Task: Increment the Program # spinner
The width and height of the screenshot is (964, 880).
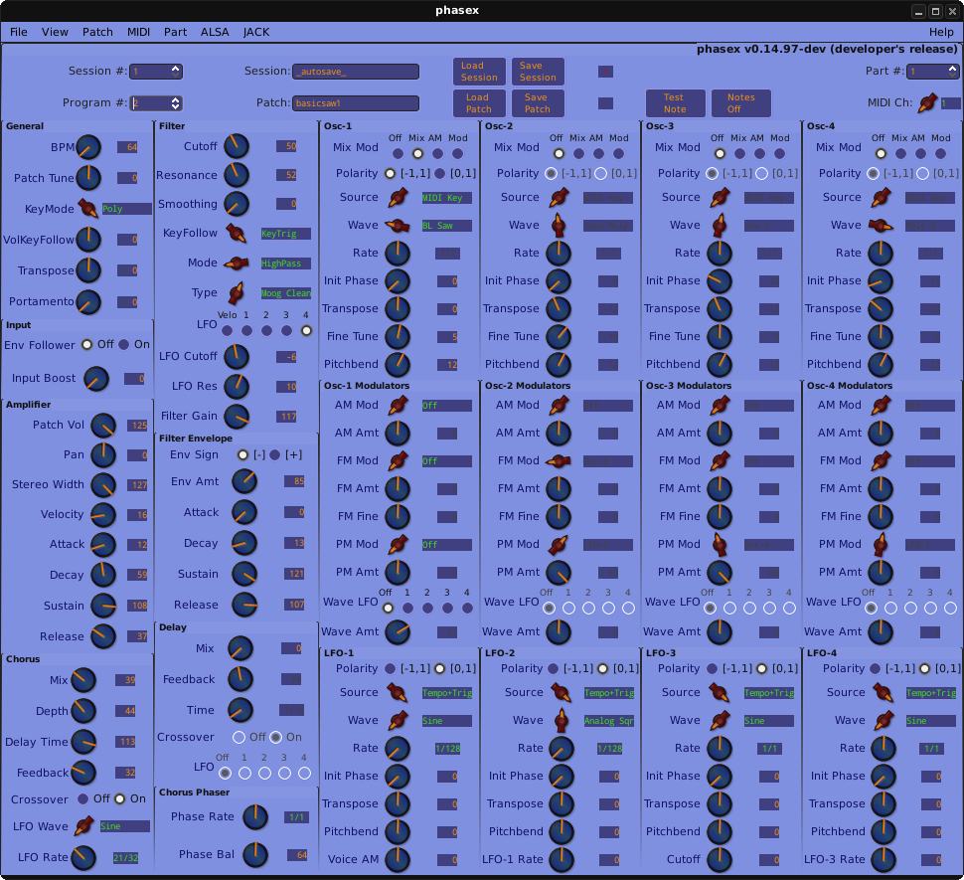Action: (176, 100)
